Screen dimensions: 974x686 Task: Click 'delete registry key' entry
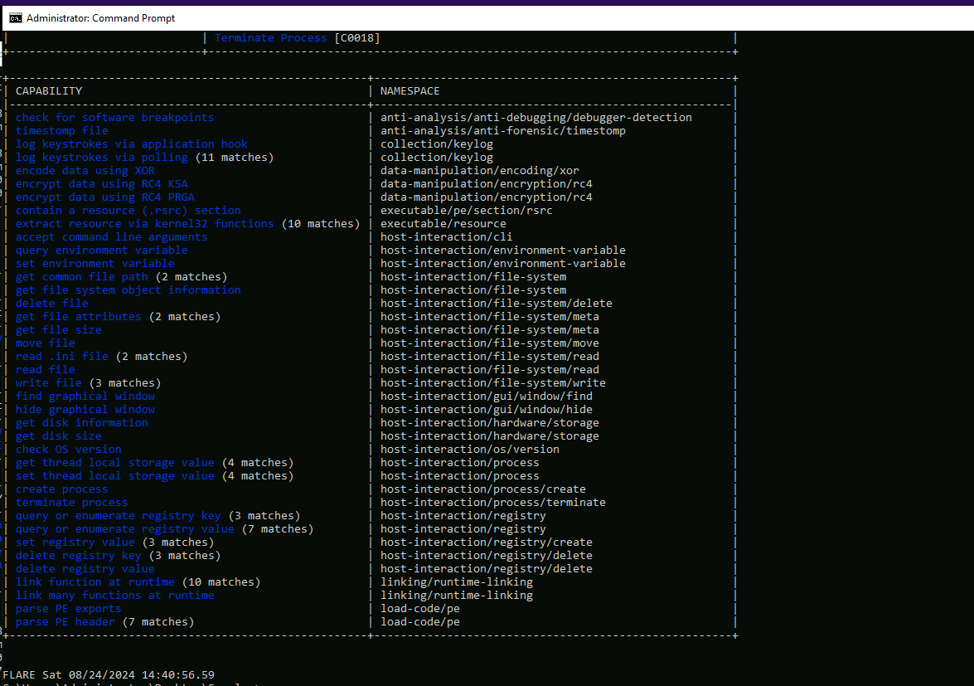78,556
